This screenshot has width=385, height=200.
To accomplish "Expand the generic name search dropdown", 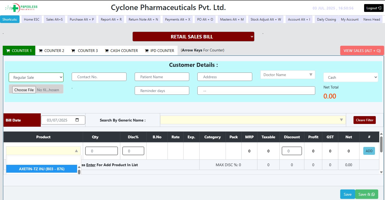I will [x=253, y=120].
